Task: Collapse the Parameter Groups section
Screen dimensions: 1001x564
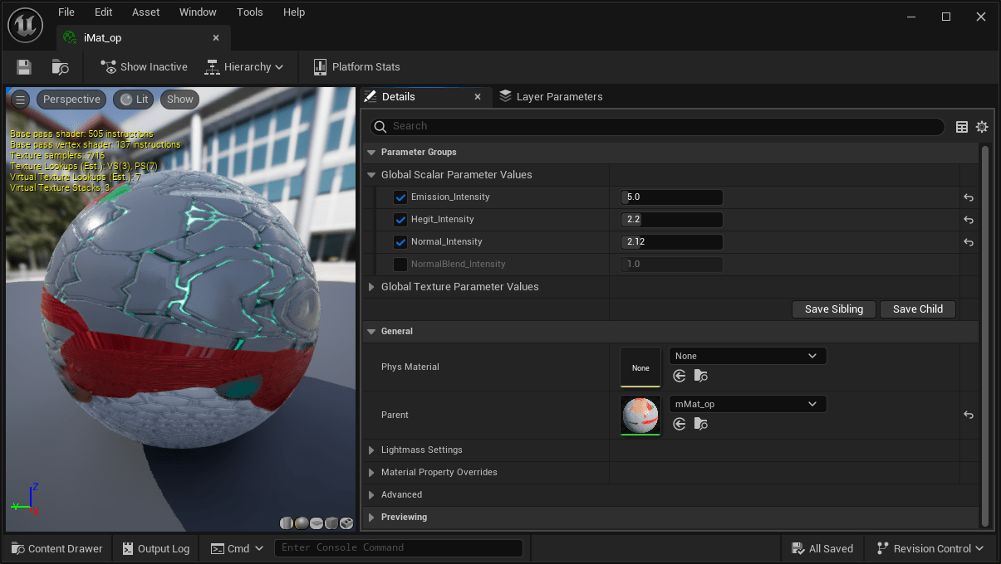Action: (x=371, y=153)
